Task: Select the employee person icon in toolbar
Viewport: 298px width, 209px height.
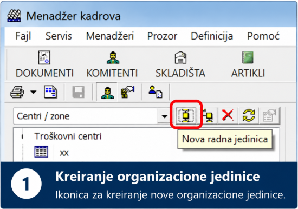Action: 108,93
